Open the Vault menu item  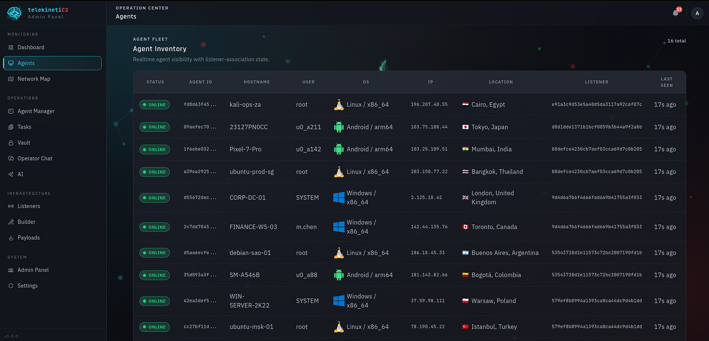point(53,143)
